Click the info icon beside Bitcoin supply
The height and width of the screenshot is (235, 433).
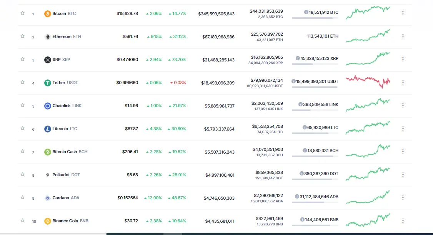306,12
